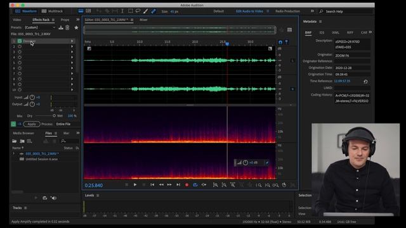
Task: Fast forward playback button
Action: tap(169, 185)
